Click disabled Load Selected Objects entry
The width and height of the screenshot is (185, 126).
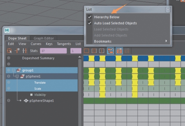(x=111, y=29)
